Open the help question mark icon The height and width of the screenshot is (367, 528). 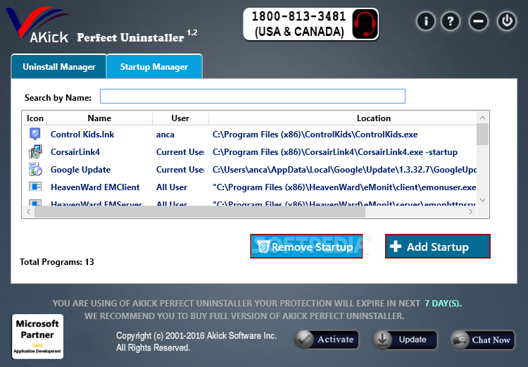[x=451, y=21]
